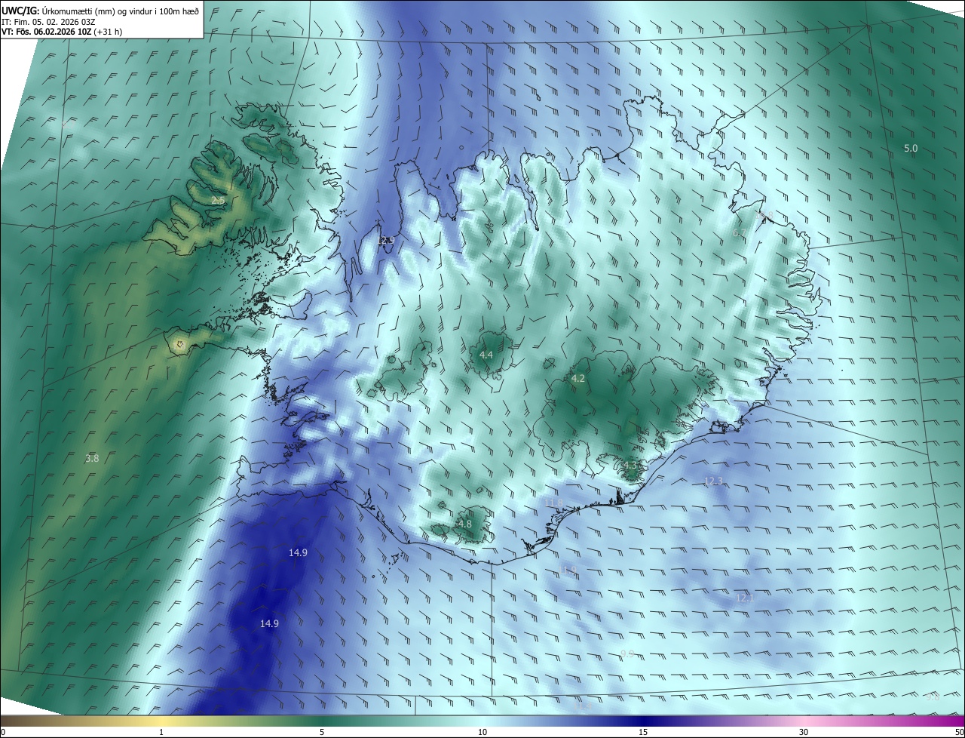The width and height of the screenshot is (965, 738).
Task: Click the colorbar tick label "0"
Action: point(2,733)
